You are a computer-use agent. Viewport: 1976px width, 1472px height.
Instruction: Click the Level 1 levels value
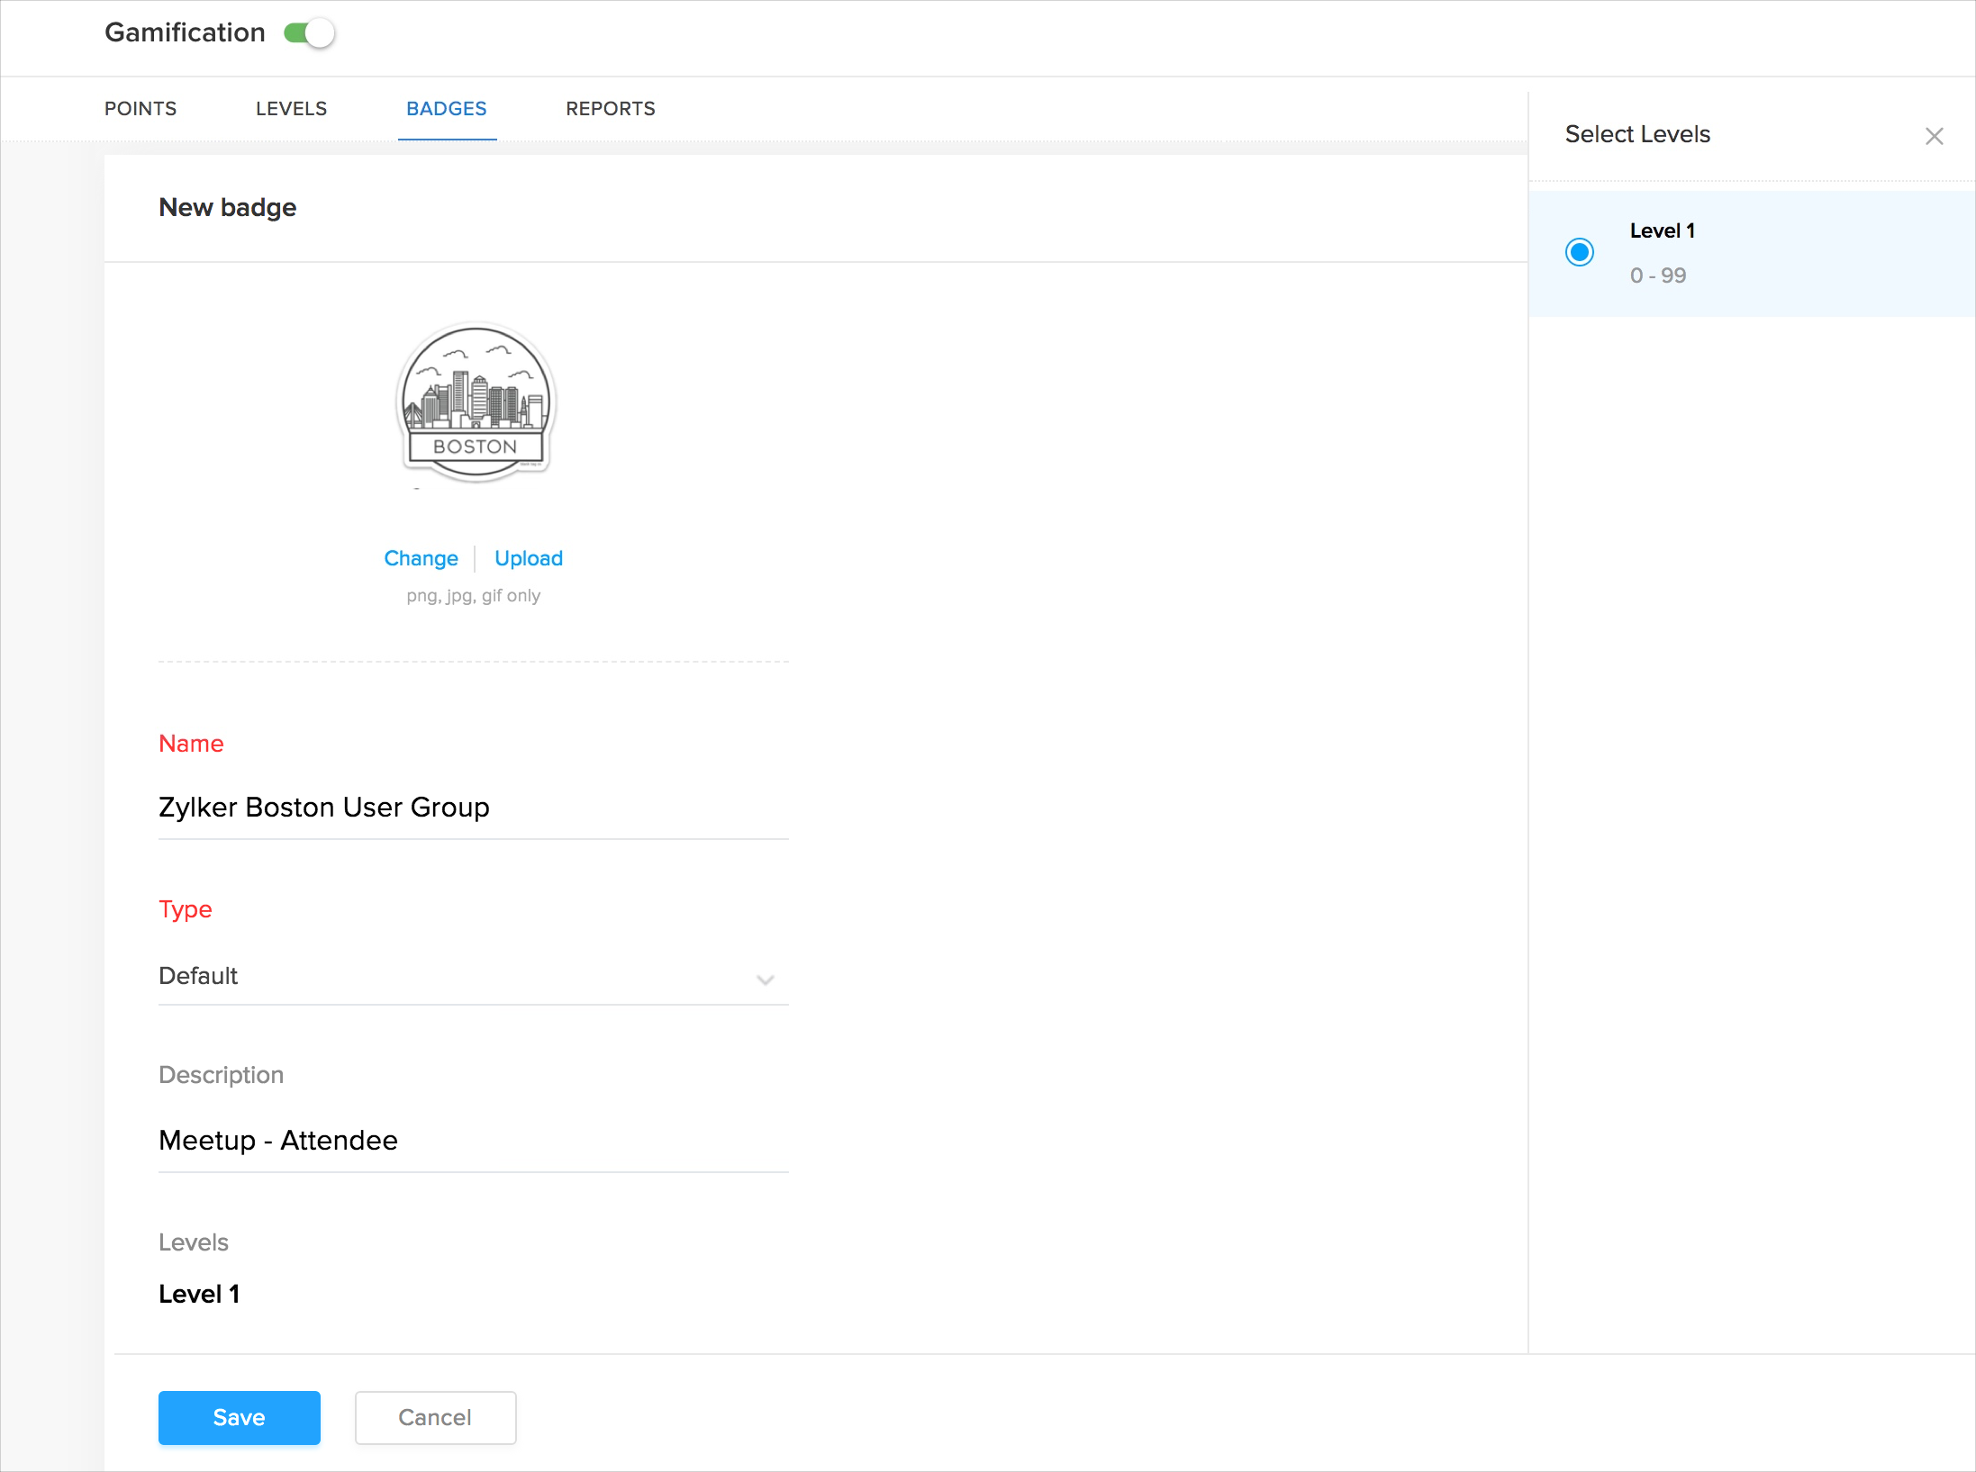coord(199,1294)
